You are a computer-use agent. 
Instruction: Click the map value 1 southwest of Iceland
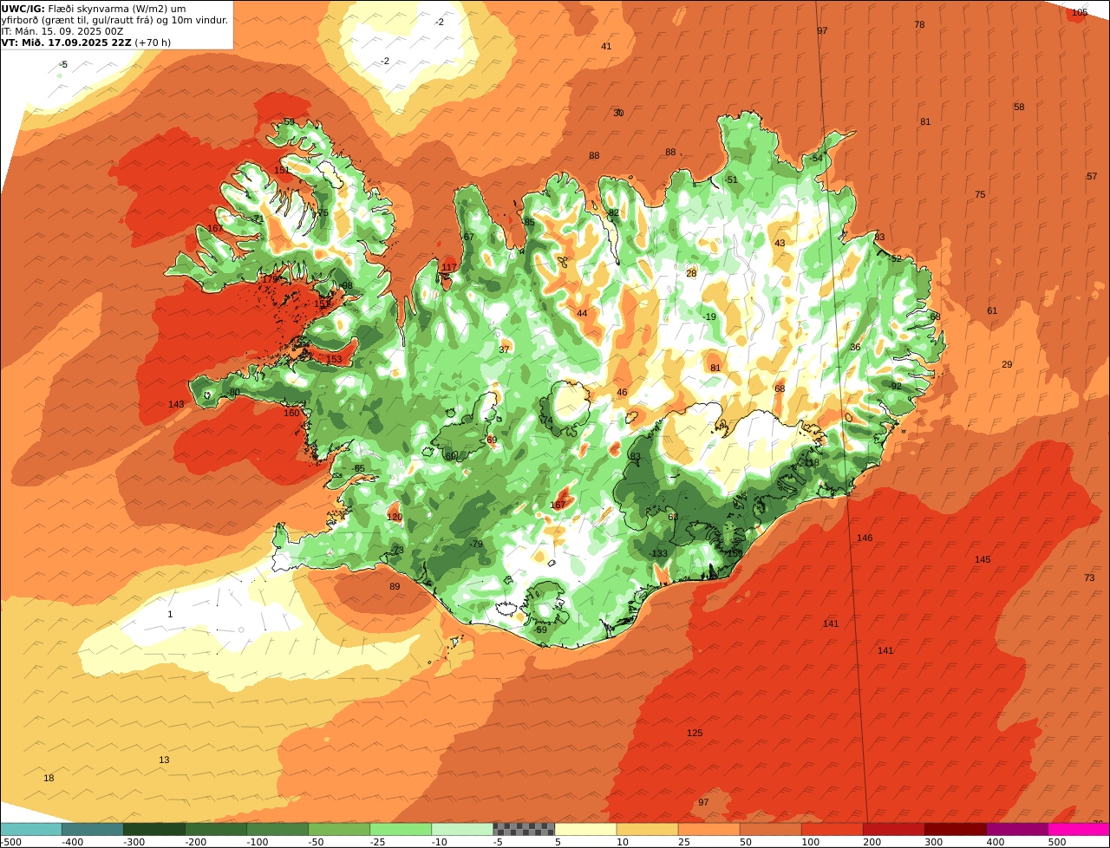pyautogui.click(x=170, y=614)
